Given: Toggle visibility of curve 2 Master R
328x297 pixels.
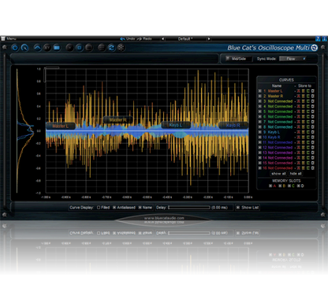Looking at the screenshot, I should 260,96.
